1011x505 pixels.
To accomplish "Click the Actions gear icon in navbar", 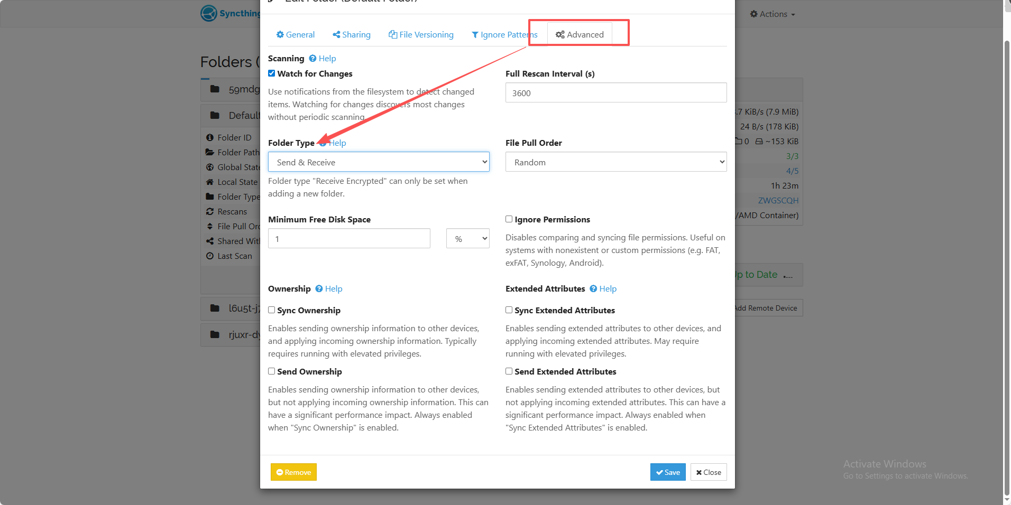I will (753, 14).
